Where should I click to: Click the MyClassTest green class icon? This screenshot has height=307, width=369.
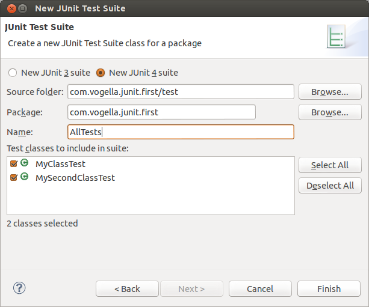[24, 163]
